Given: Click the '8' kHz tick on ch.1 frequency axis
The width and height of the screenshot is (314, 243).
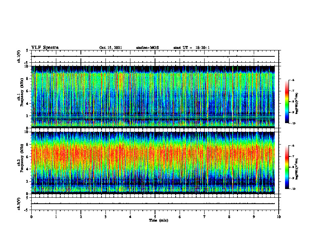Looking at the screenshot, I should pyautogui.click(x=28, y=79).
